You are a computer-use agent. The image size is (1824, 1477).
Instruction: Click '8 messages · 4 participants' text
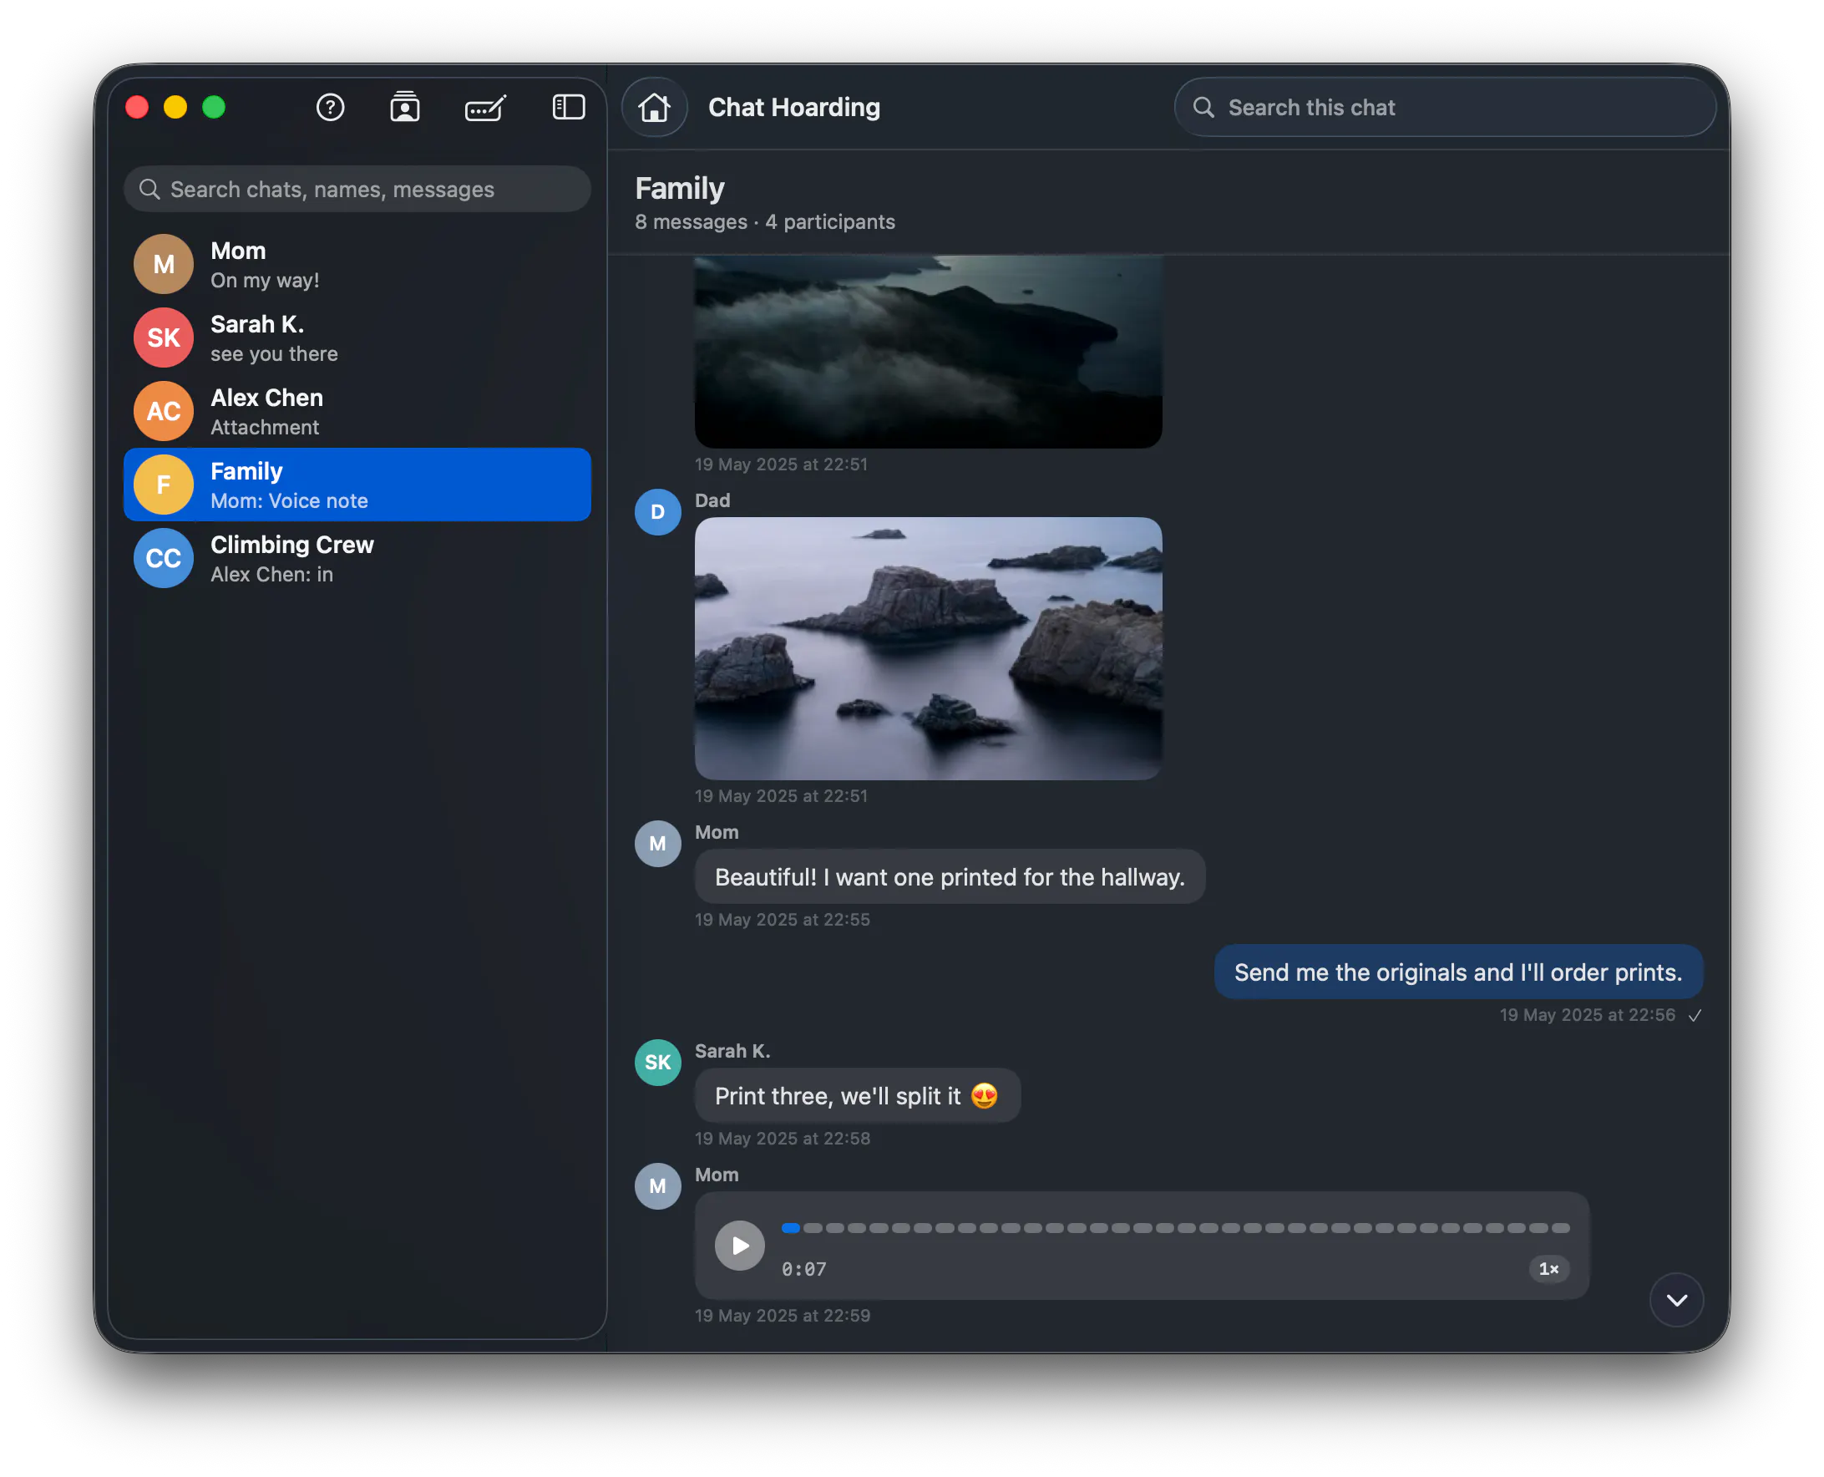(764, 221)
